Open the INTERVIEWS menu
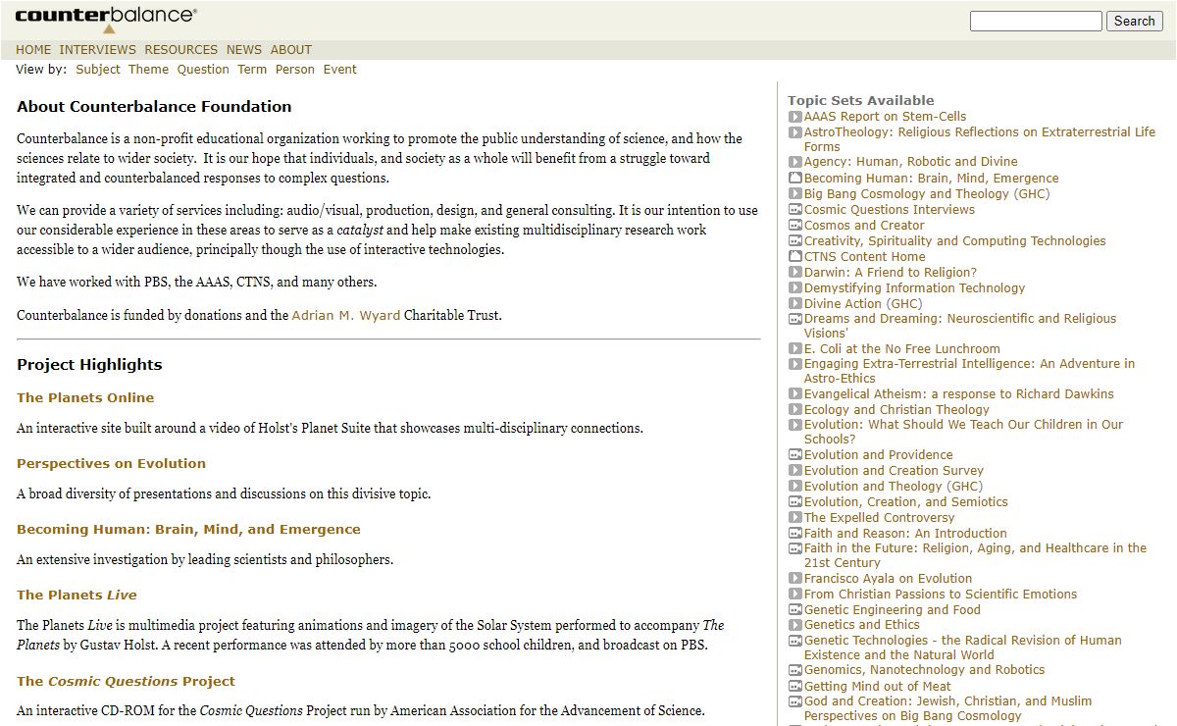1177x726 pixels. pyautogui.click(x=98, y=50)
